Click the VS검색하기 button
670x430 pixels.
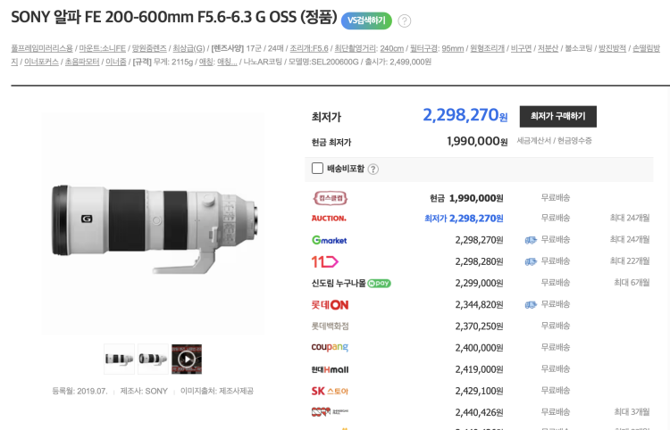point(365,21)
